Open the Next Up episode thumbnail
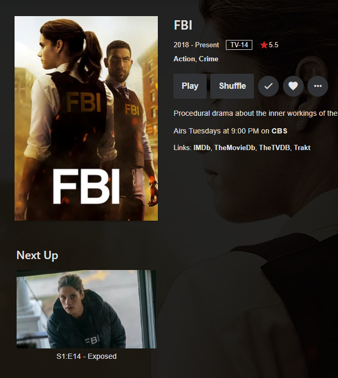Screen dimensions: 338x378 point(87,309)
